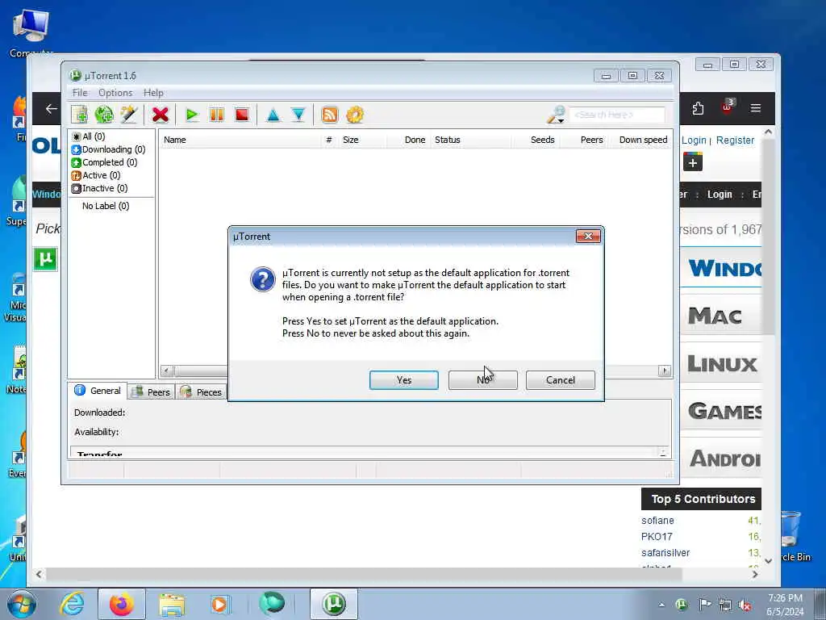Click contributor safarisilver link

(665, 552)
